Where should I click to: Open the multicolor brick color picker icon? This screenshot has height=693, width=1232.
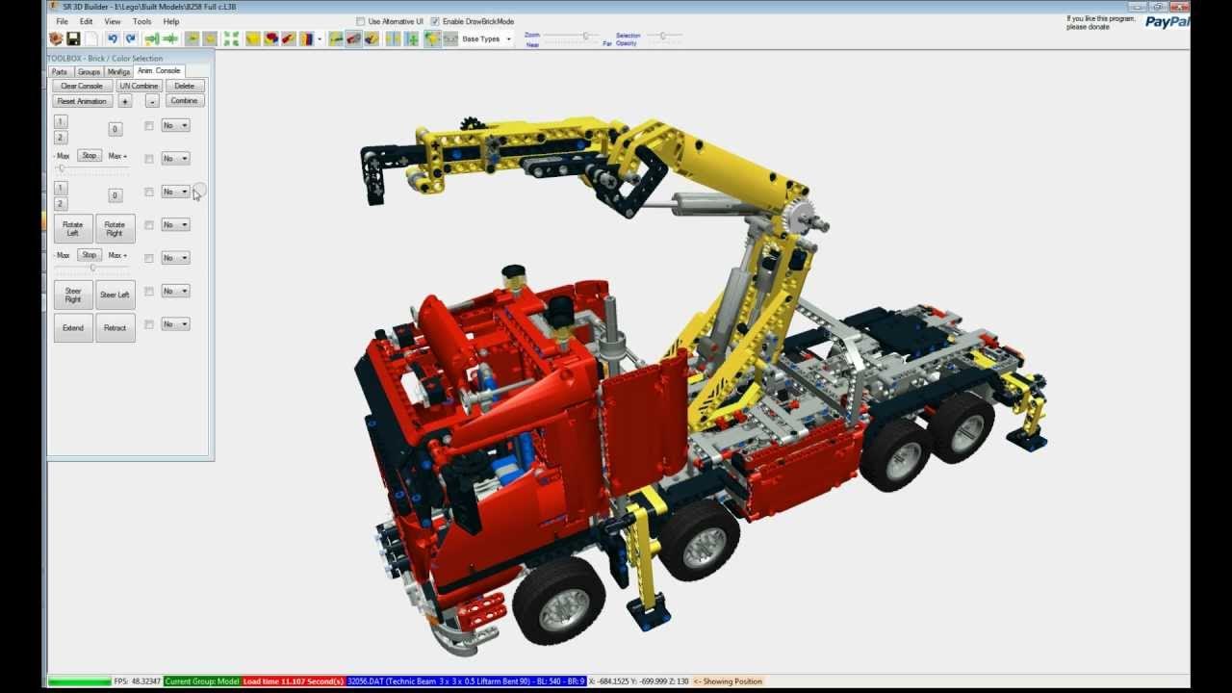306,38
